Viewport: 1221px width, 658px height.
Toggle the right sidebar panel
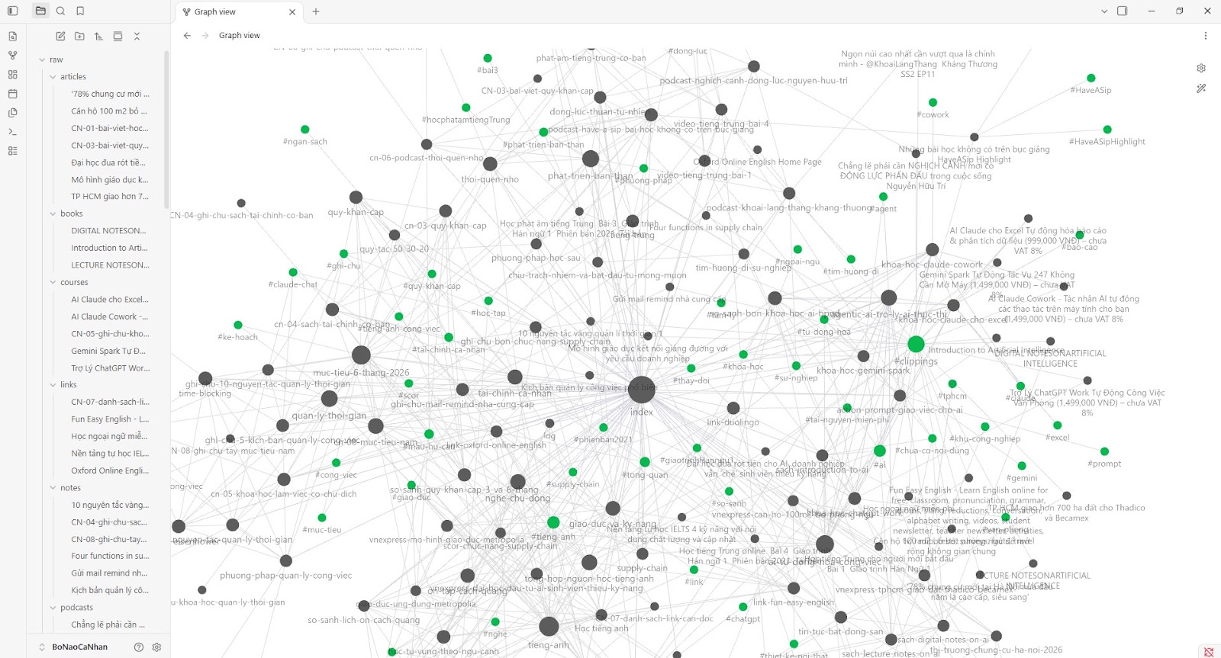click(x=1123, y=11)
